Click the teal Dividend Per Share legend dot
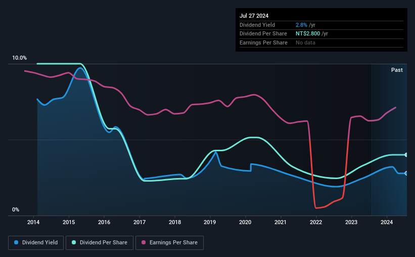The width and height of the screenshot is (415, 257). pos(74,242)
